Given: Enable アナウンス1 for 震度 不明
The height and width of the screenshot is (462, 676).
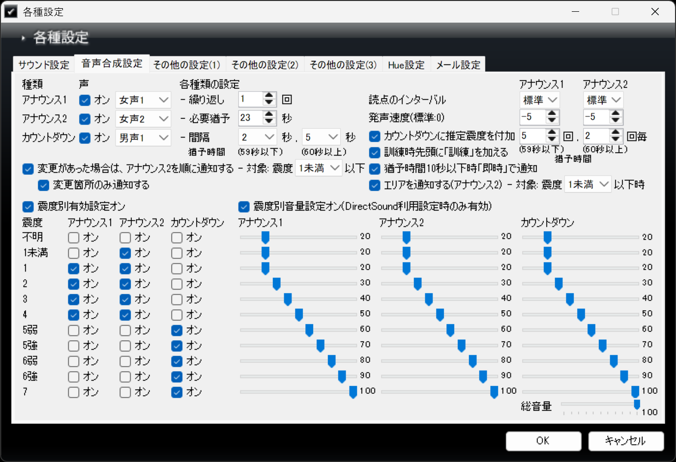Looking at the screenshot, I should [74, 238].
